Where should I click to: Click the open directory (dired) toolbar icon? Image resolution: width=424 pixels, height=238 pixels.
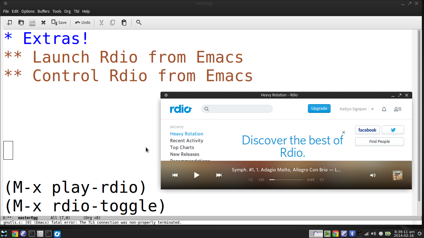(32, 23)
